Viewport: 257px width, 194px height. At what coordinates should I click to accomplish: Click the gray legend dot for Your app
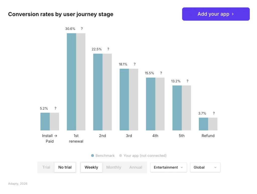click(120, 156)
